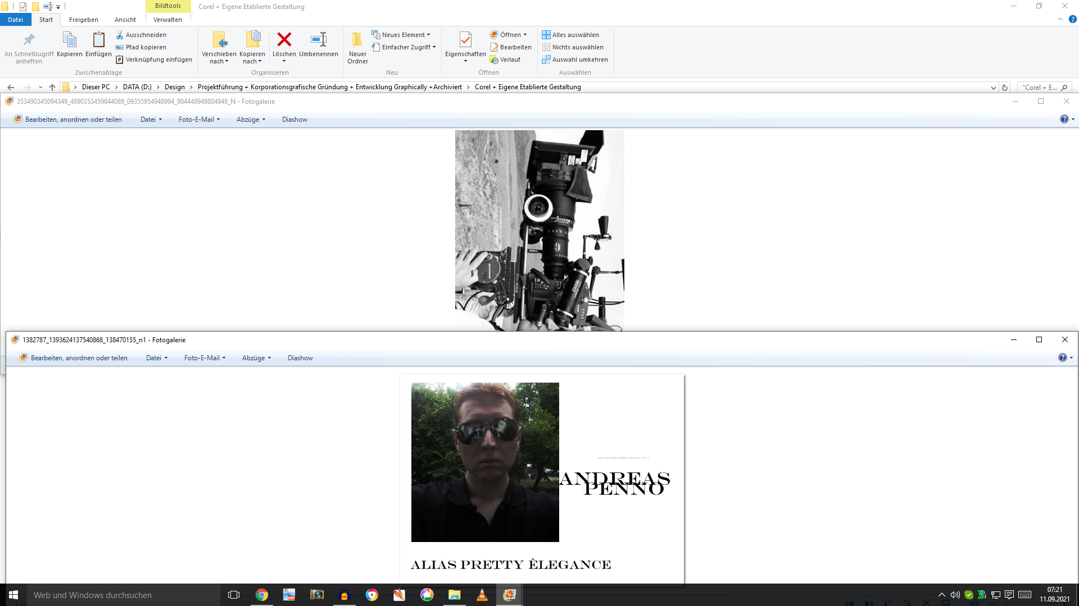Image resolution: width=1079 pixels, height=606 pixels.
Task: Click the Einfügen paste icon
Action: click(98, 44)
